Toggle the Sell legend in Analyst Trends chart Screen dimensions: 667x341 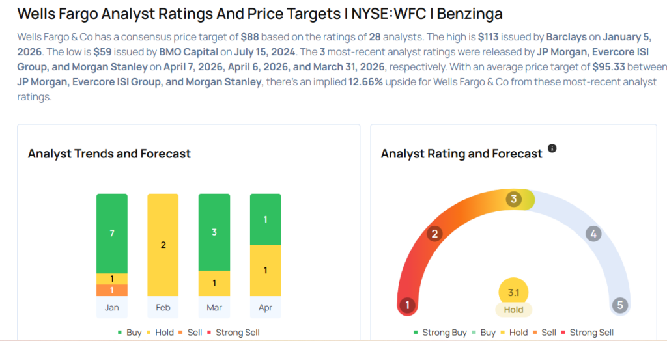pyautogui.click(x=189, y=333)
